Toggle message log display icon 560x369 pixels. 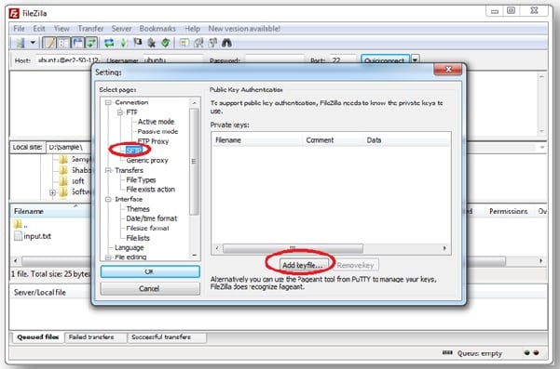49,43
